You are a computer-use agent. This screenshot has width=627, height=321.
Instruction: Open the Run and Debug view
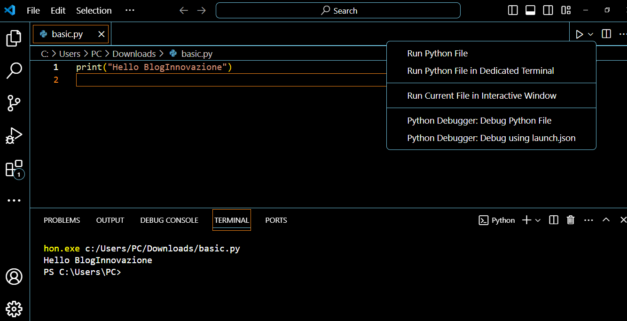click(x=14, y=135)
